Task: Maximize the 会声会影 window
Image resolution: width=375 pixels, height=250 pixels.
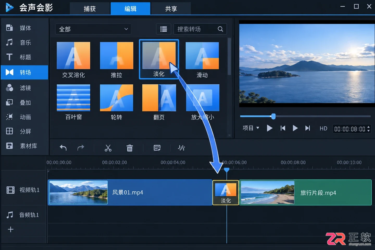Action: click(356, 7)
